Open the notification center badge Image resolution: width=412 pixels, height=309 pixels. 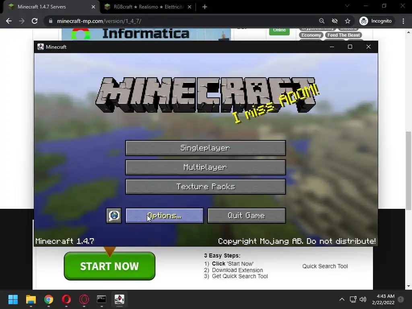(401, 299)
